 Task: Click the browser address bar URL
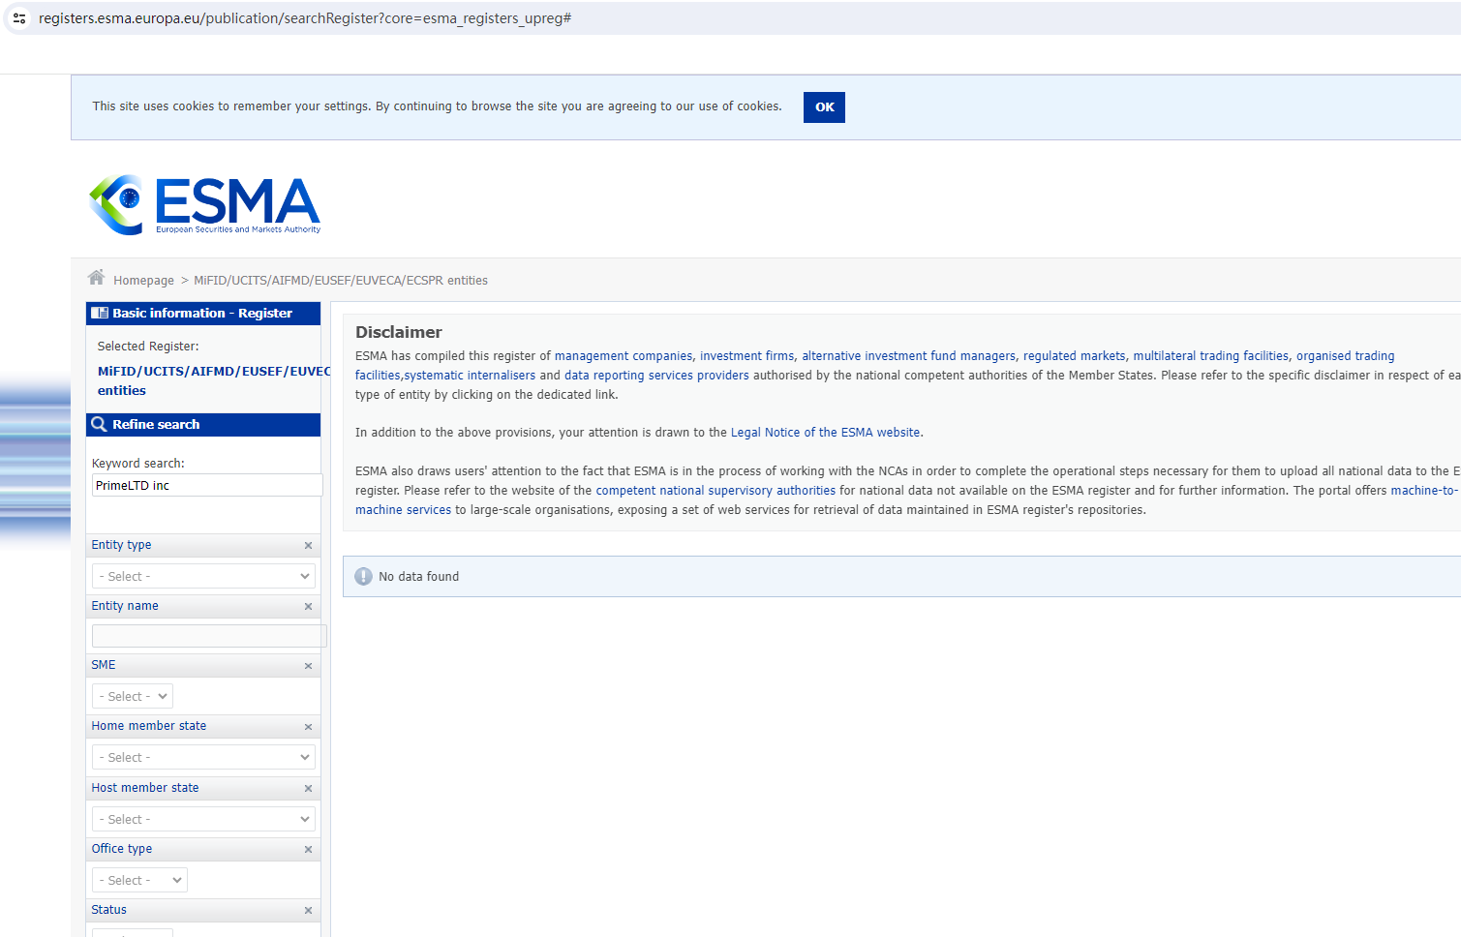(x=305, y=18)
